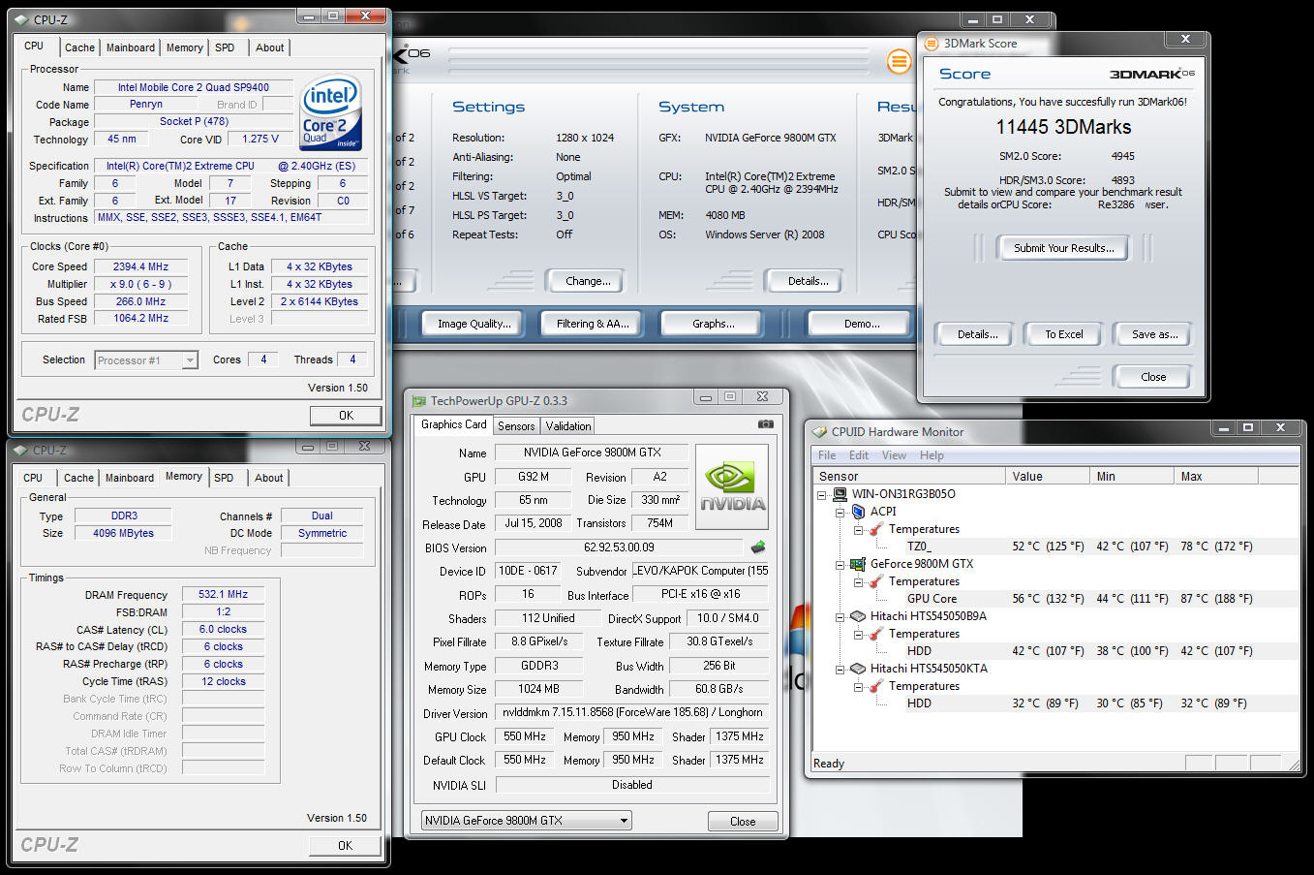Viewport: 1314px width, 875px height.
Task: Click the graphics card icon beside GeForce 9800M GTX
Action: pos(858,564)
